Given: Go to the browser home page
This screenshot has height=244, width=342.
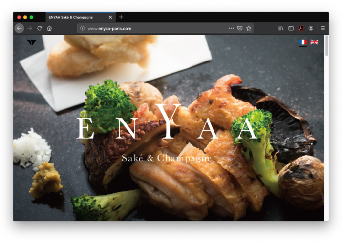Looking at the screenshot, I should click(49, 28).
